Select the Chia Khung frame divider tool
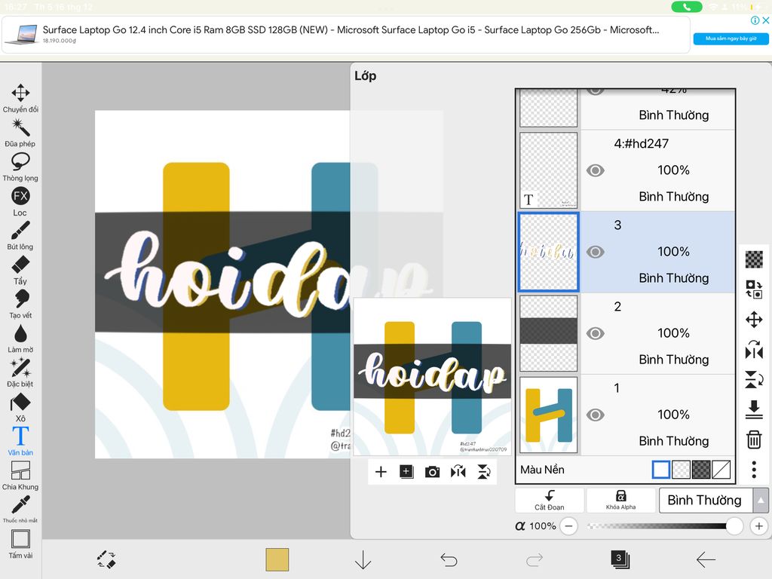Image resolution: width=772 pixels, height=579 pixels. click(20, 476)
